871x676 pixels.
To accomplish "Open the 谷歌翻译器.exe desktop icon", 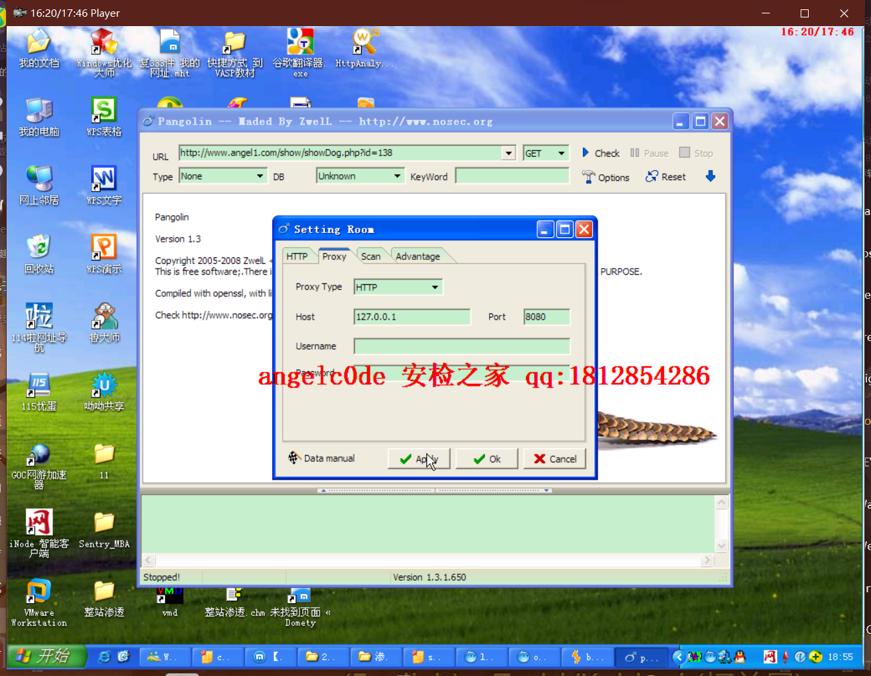I will 299,52.
